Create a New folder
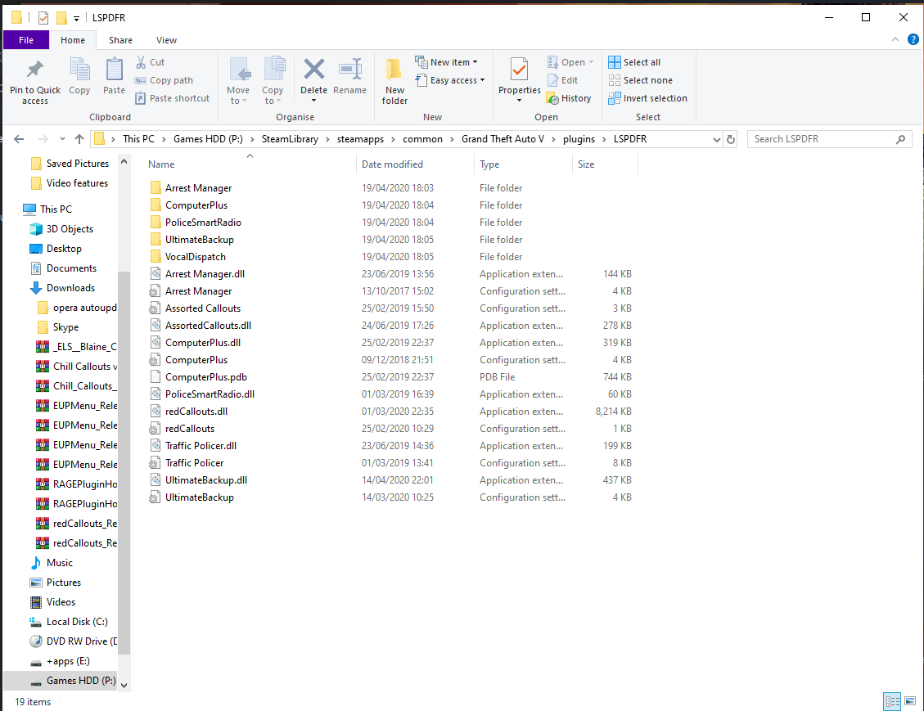Viewport: 924px width, 711px height. pyautogui.click(x=394, y=83)
